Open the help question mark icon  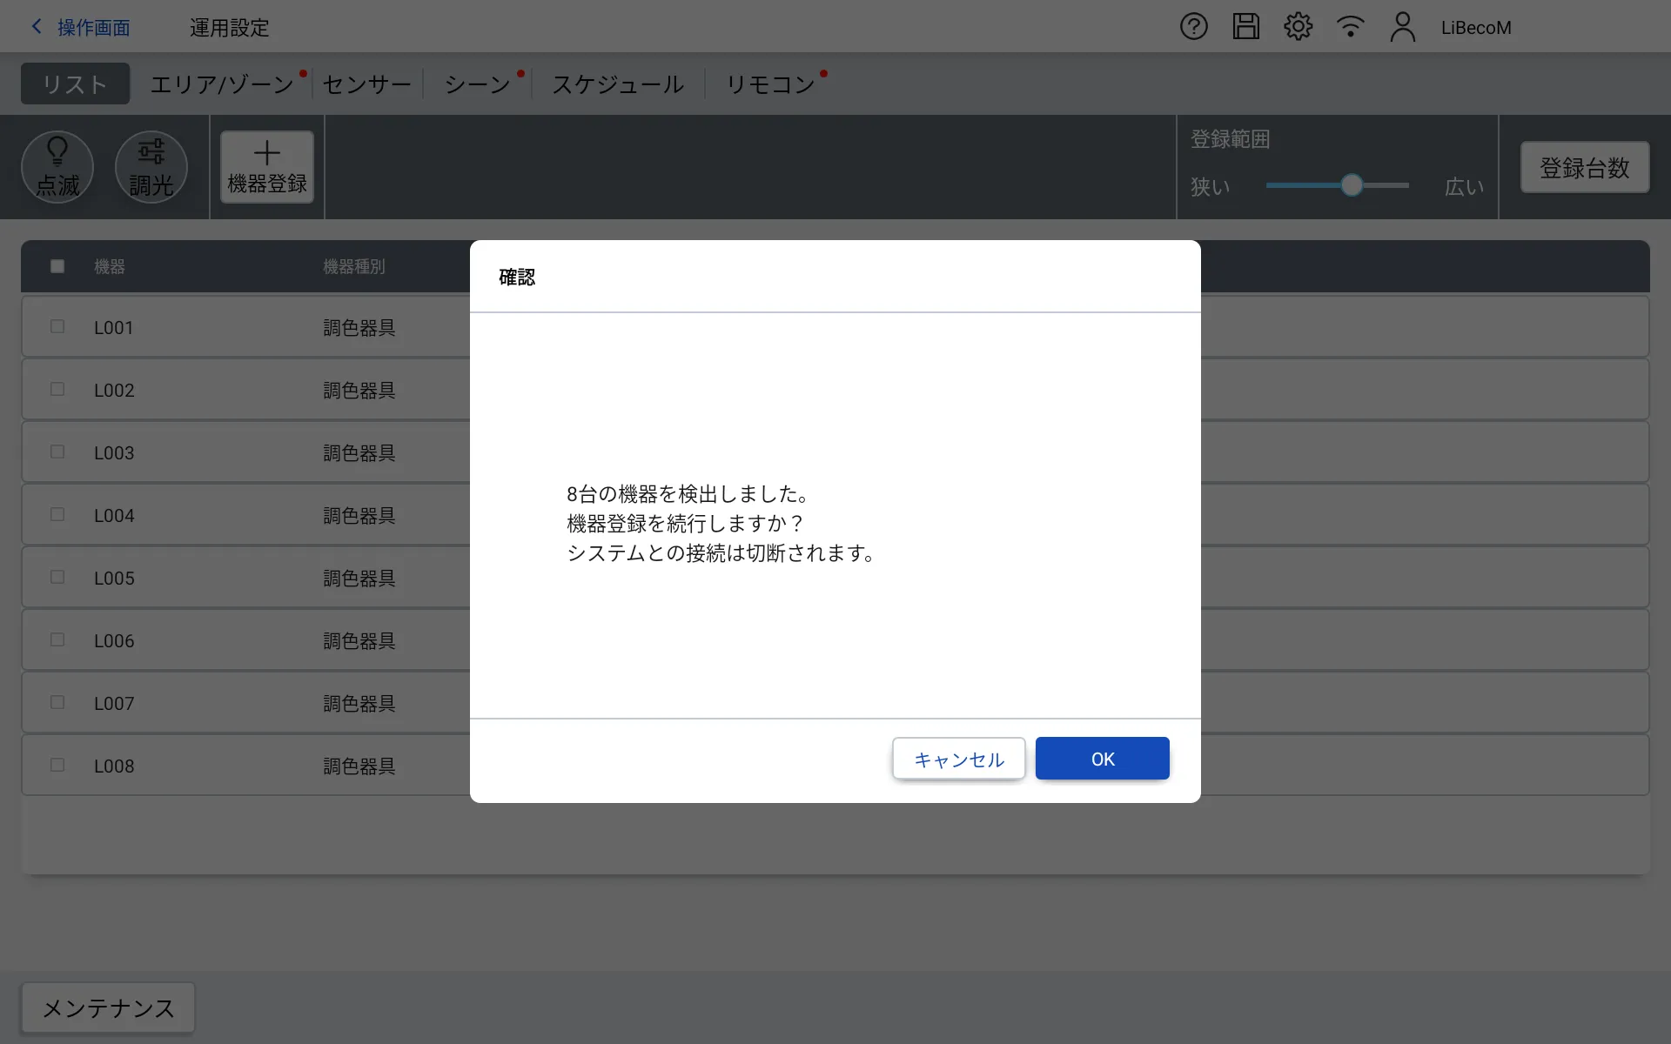pos(1193,27)
